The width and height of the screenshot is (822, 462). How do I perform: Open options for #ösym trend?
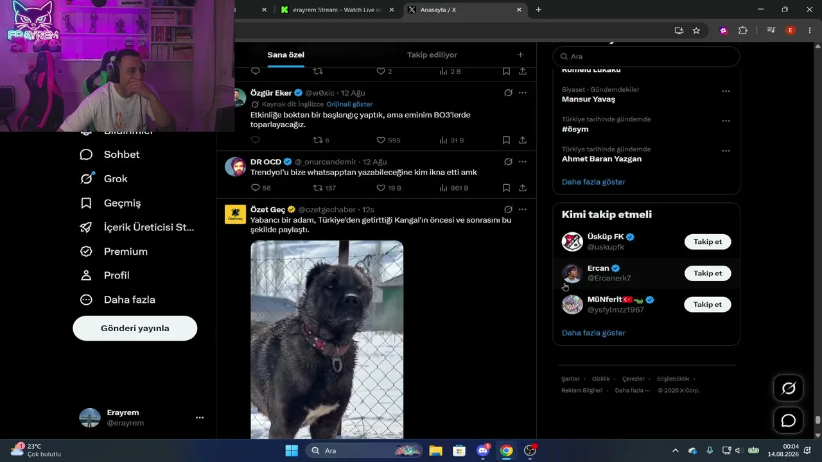click(x=726, y=121)
